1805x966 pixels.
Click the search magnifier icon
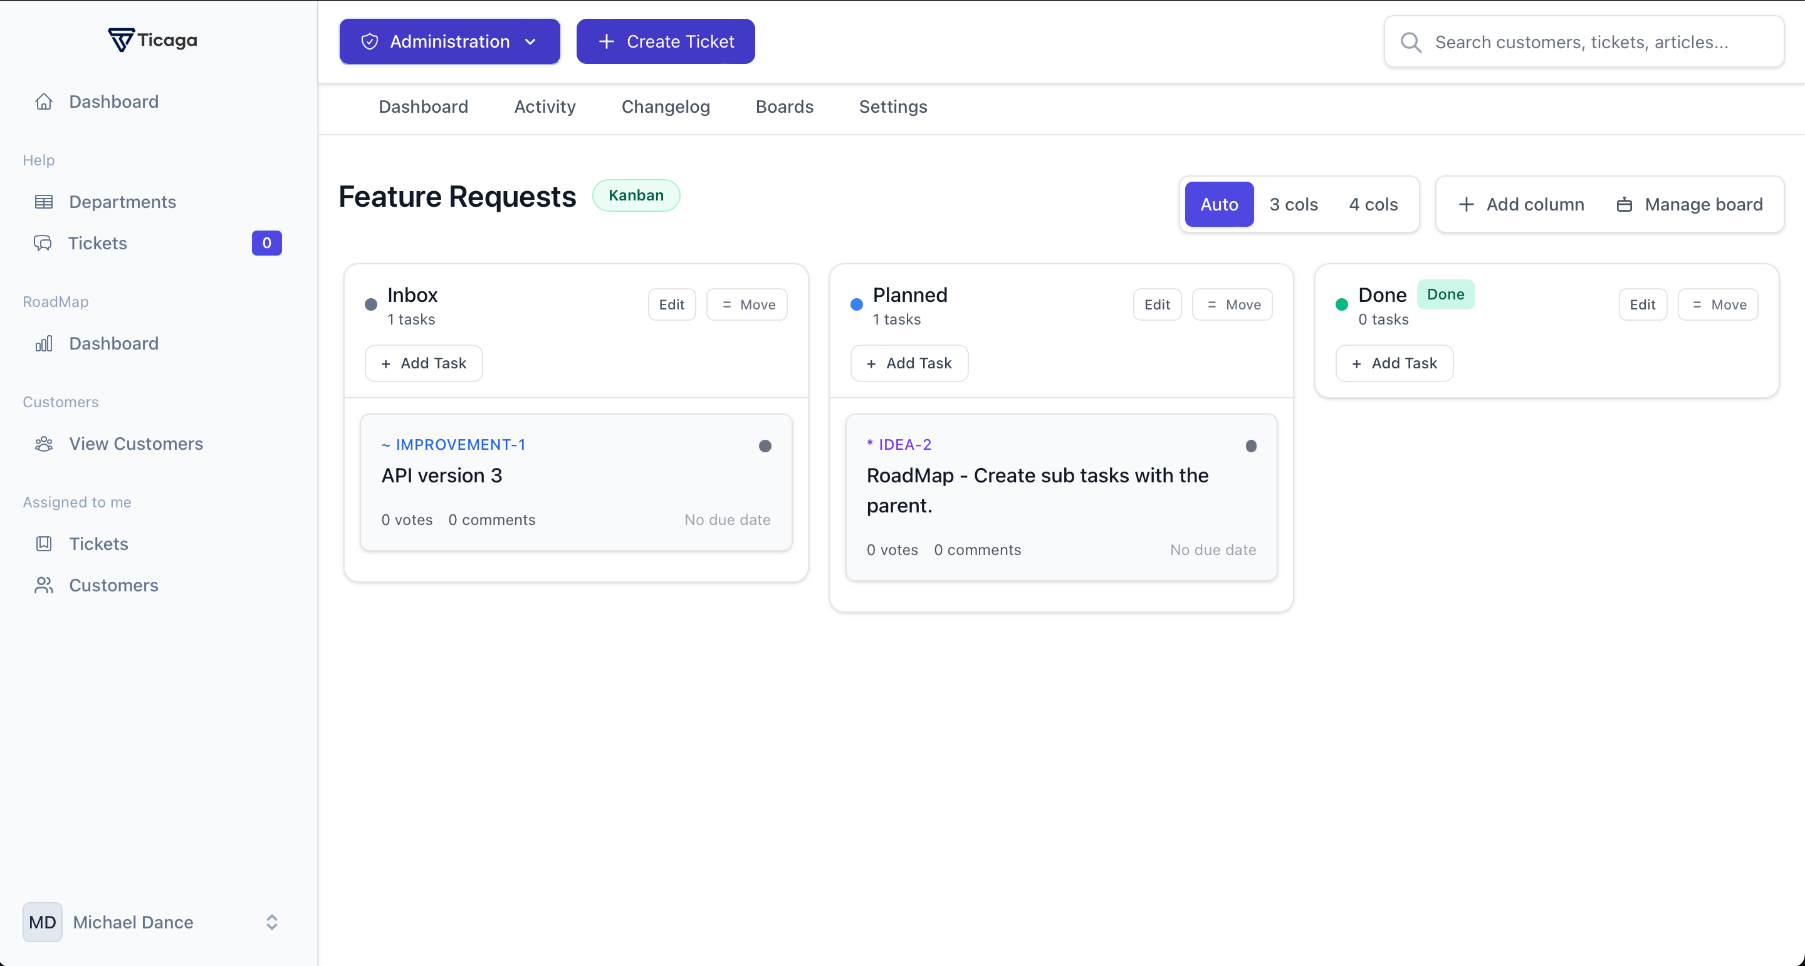1411,42
